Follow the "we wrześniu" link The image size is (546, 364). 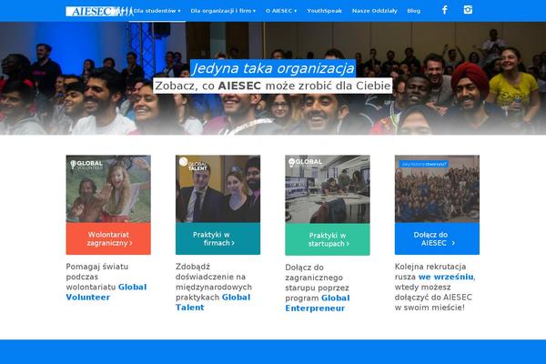tap(446, 277)
